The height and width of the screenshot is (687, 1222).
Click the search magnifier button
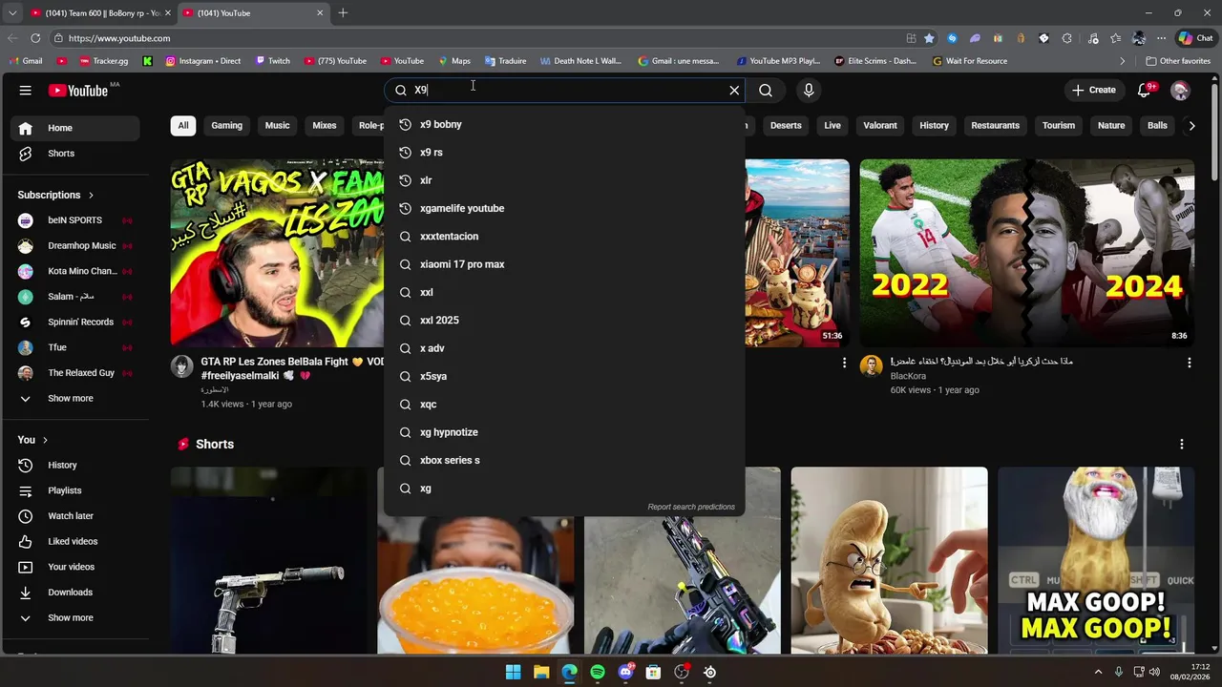(x=766, y=90)
